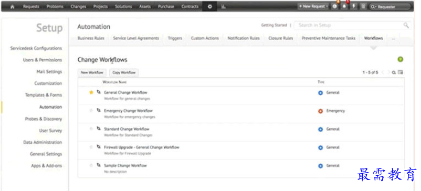Click the green help icon near Change Workflows

(401, 59)
